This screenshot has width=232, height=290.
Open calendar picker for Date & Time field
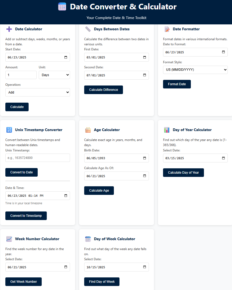[x=66, y=195]
